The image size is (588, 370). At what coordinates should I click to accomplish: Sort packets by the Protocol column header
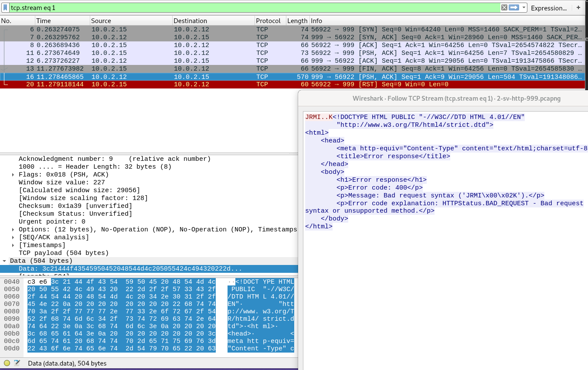(x=270, y=21)
